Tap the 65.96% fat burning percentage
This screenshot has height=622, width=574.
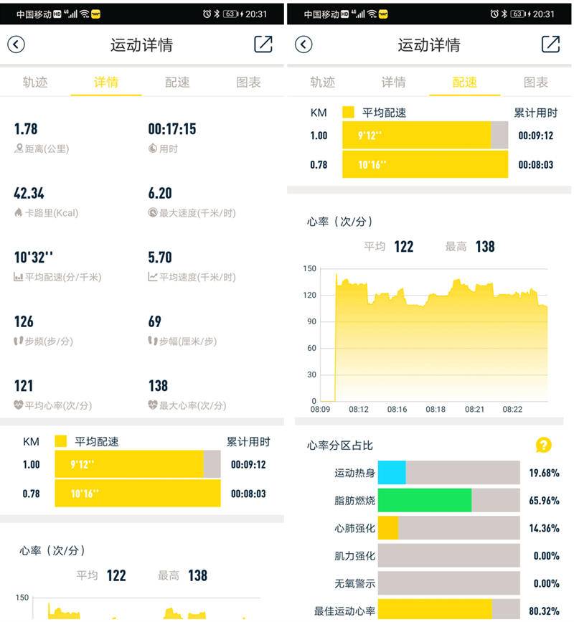tap(544, 500)
